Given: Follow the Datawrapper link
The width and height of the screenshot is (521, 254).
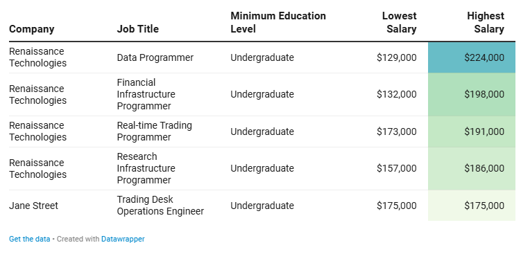Looking at the screenshot, I should coord(123,239).
